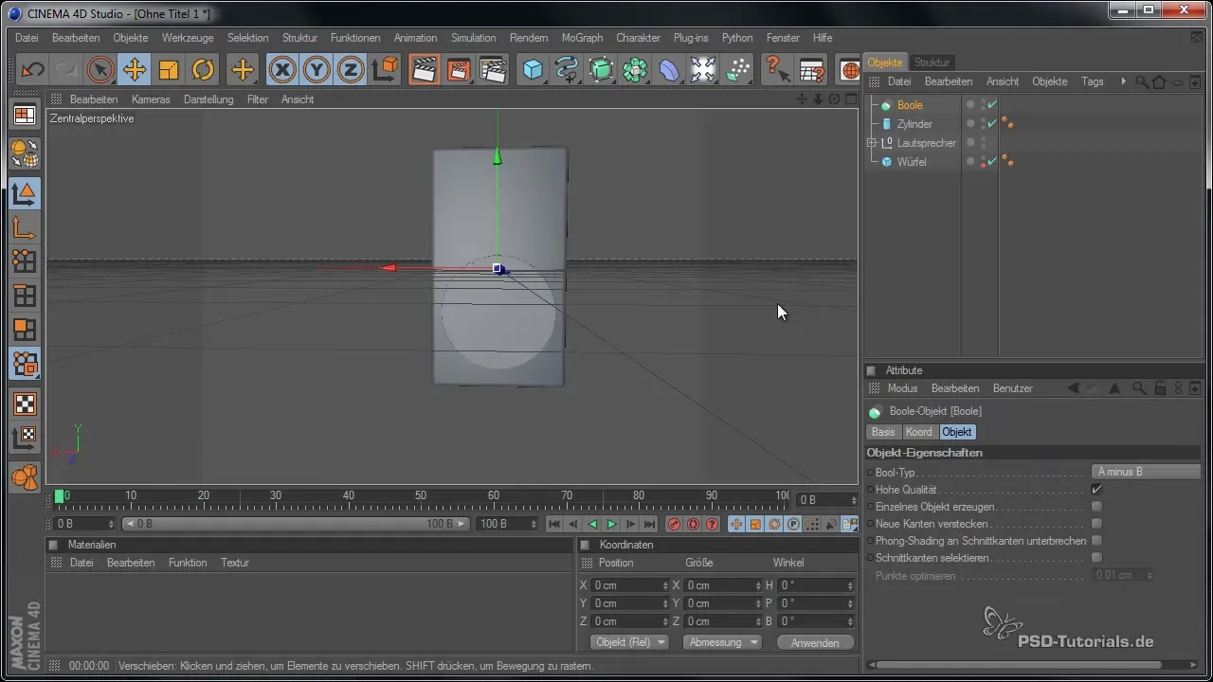Image resolution: width=1213 pixels, height=682 pixels.
Task: Toggle the parameter keyframe P icon
Action: (x=794, y=524)
